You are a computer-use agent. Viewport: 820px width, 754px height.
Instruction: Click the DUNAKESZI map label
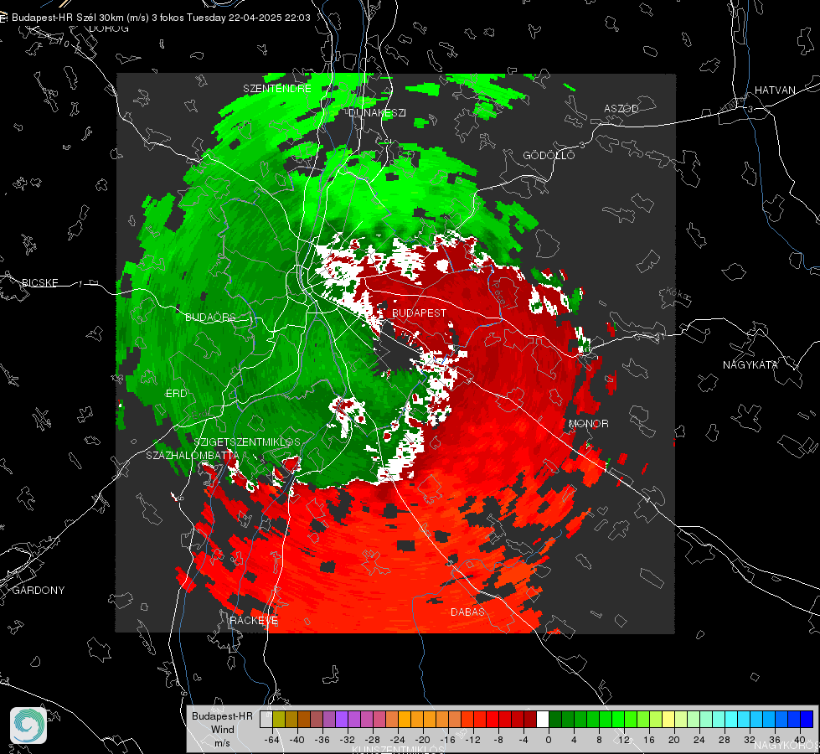pyautogui.click(x=377, y=112)
